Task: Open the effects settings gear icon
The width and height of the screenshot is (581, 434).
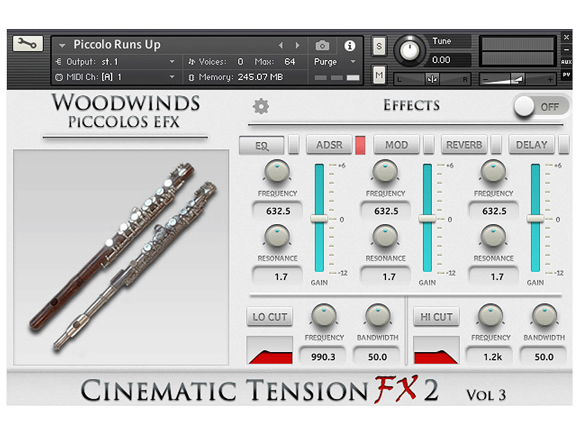Action: click(x=261, y=107)
